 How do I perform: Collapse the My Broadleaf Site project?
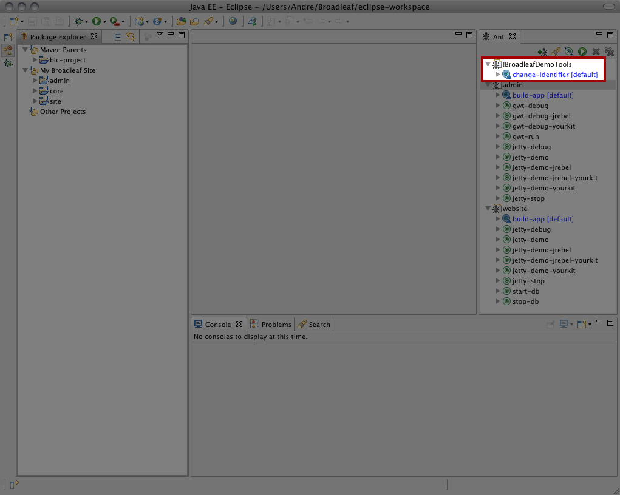(25, 70)
